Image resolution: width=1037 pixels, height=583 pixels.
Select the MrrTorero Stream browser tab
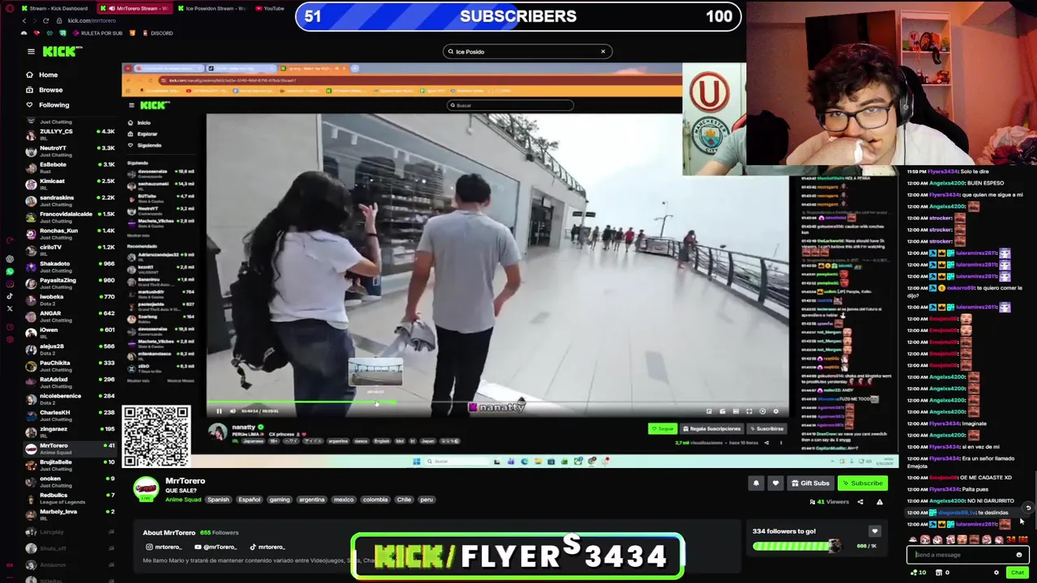[x=134, y=8]
